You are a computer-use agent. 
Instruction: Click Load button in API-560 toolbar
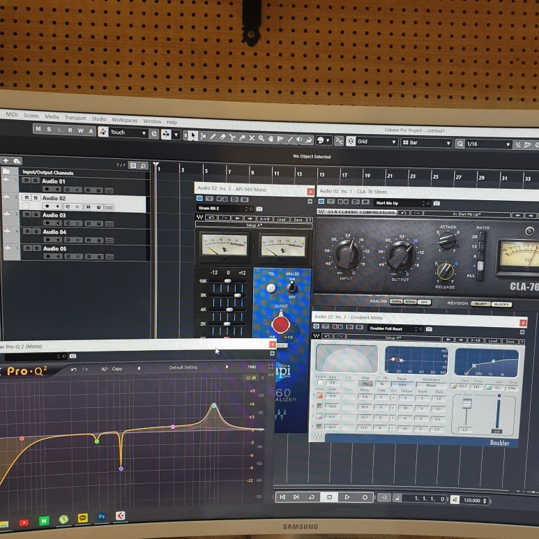pyautogui.click(x=281, y=220)
